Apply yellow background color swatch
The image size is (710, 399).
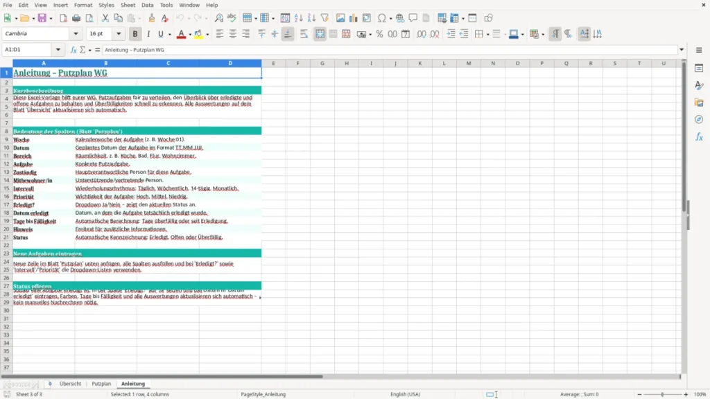point(198,34)
